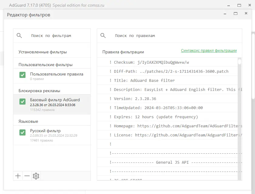Viewport: 255px width, 194px height.
Task: Select the Checksum rule line
Action: click(x=151, y=62)
